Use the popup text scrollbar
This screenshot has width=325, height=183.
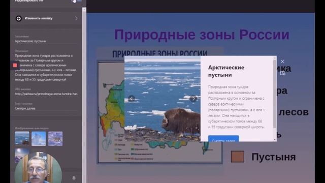(275, 94)
